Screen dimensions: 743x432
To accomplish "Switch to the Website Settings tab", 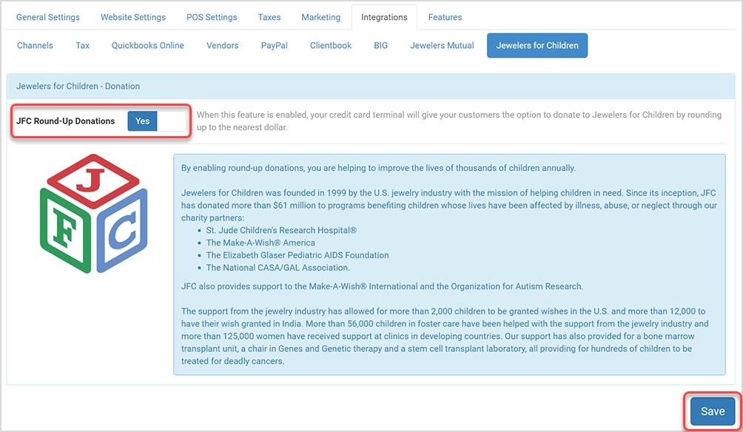I will (133, 17).
